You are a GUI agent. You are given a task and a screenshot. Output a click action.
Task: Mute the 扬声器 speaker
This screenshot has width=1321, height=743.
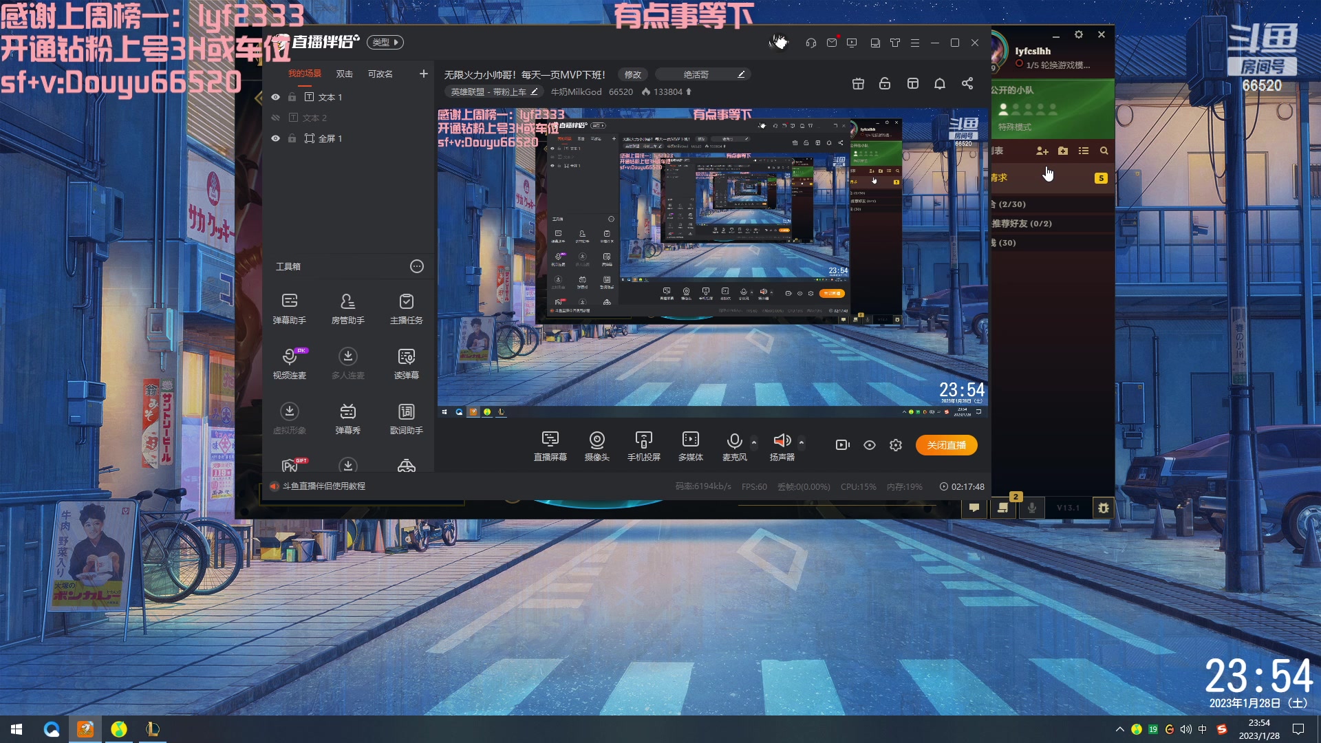pyautogui.click(x=782, y=446)
